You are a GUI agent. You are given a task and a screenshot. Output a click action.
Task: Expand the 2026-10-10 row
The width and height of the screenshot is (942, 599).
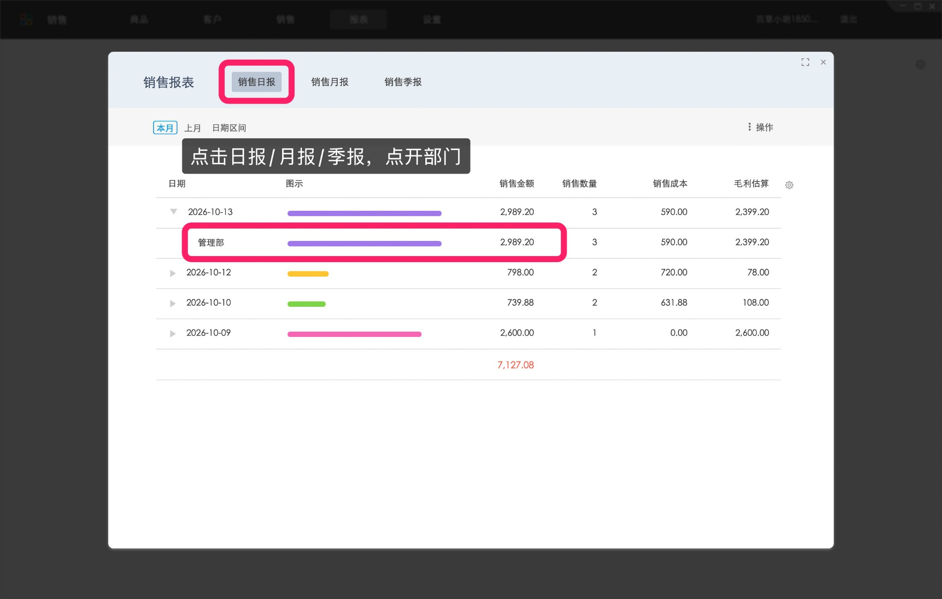coord(172,303)
